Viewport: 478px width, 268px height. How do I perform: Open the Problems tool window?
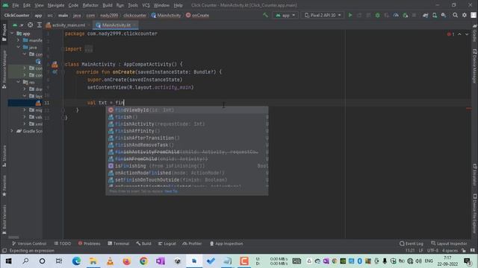tap(89, 243)
